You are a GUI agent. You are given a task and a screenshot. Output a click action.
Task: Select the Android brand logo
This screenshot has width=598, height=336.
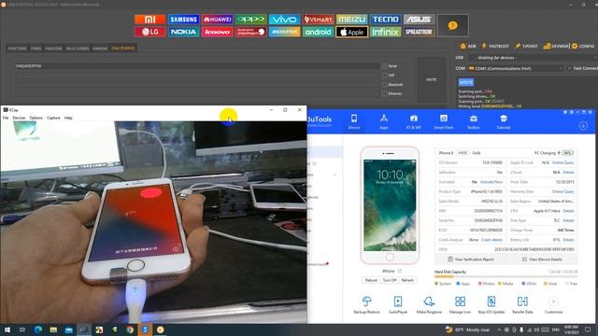[x=318, y=32]
